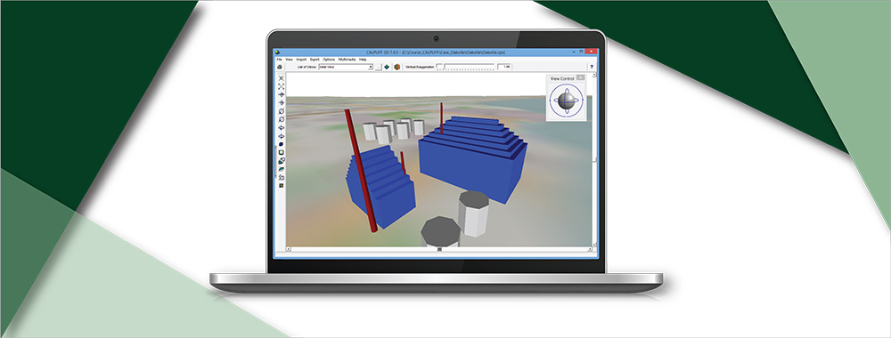Click the zoom-in arrows icon at top of left toolbar
The width and height of the screenshot is (891, 338).
[x=282, y=78]
